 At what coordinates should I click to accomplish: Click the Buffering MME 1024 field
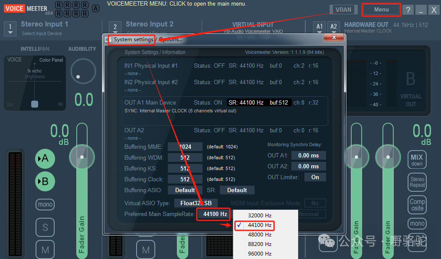[x=185, y=147]
